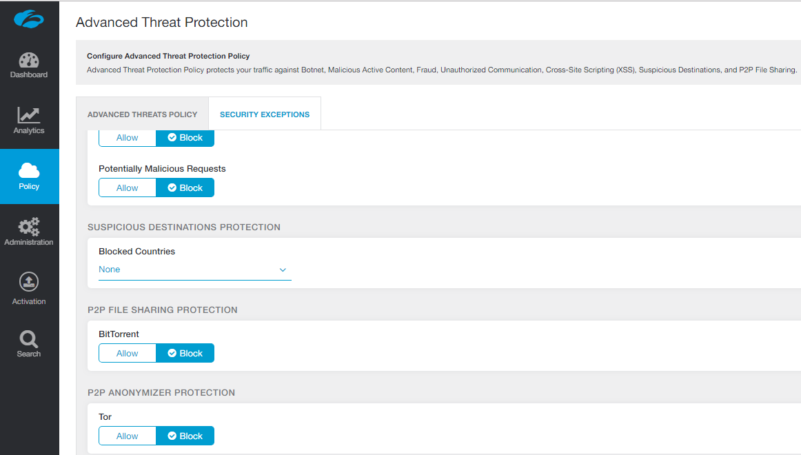Click the Activation upload icon
This screenshot has height=455, width=801.
coord(29,282)
